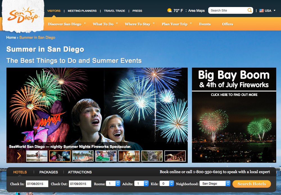
Task: Select the koala thumbnail
Action: tap(152, 156)
